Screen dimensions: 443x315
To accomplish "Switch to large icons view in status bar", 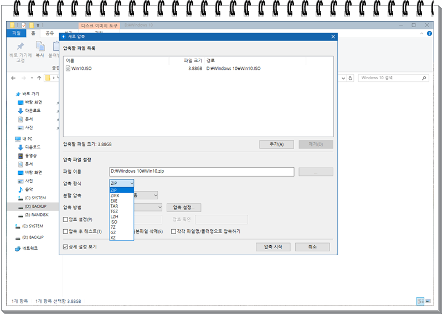I will click(428, 301).
